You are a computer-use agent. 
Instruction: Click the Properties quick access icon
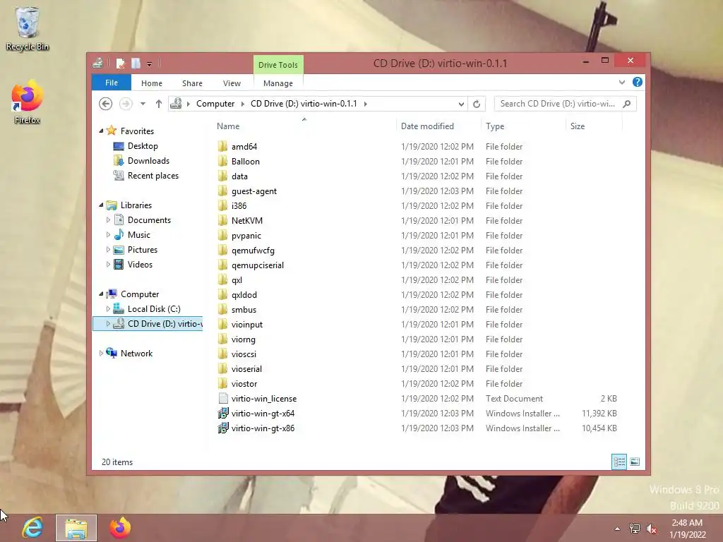click(120, 64)
